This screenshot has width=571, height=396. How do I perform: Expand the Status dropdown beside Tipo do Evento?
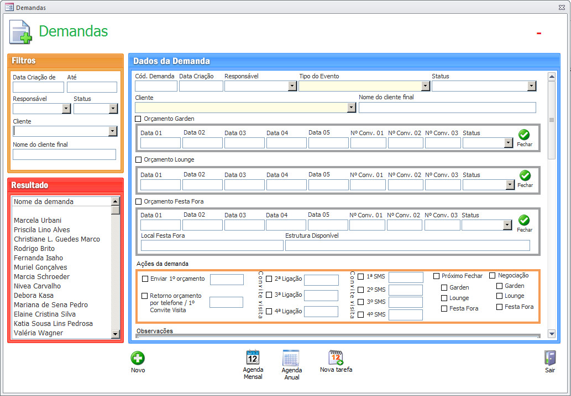[532, 86]
